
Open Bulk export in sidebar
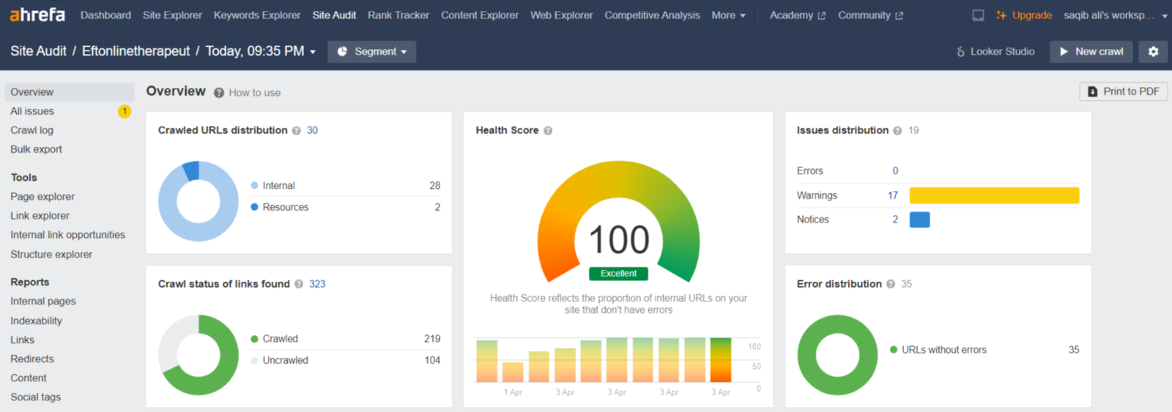pos(36,149)
